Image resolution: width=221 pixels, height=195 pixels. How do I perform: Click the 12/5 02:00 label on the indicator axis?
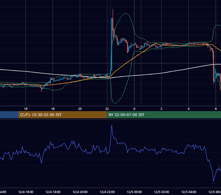(162, 192)
